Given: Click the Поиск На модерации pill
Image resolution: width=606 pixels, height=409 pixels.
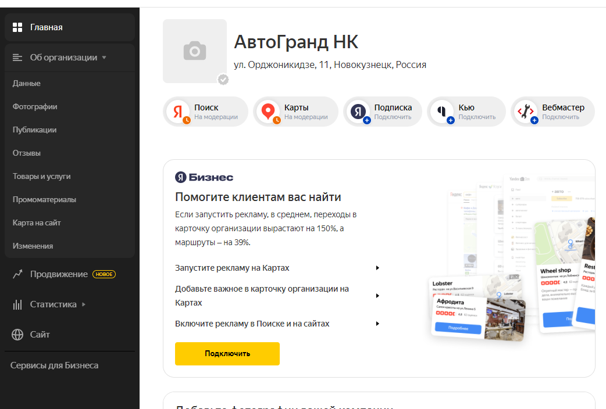Looking at the screenshot, I should 205,112.
